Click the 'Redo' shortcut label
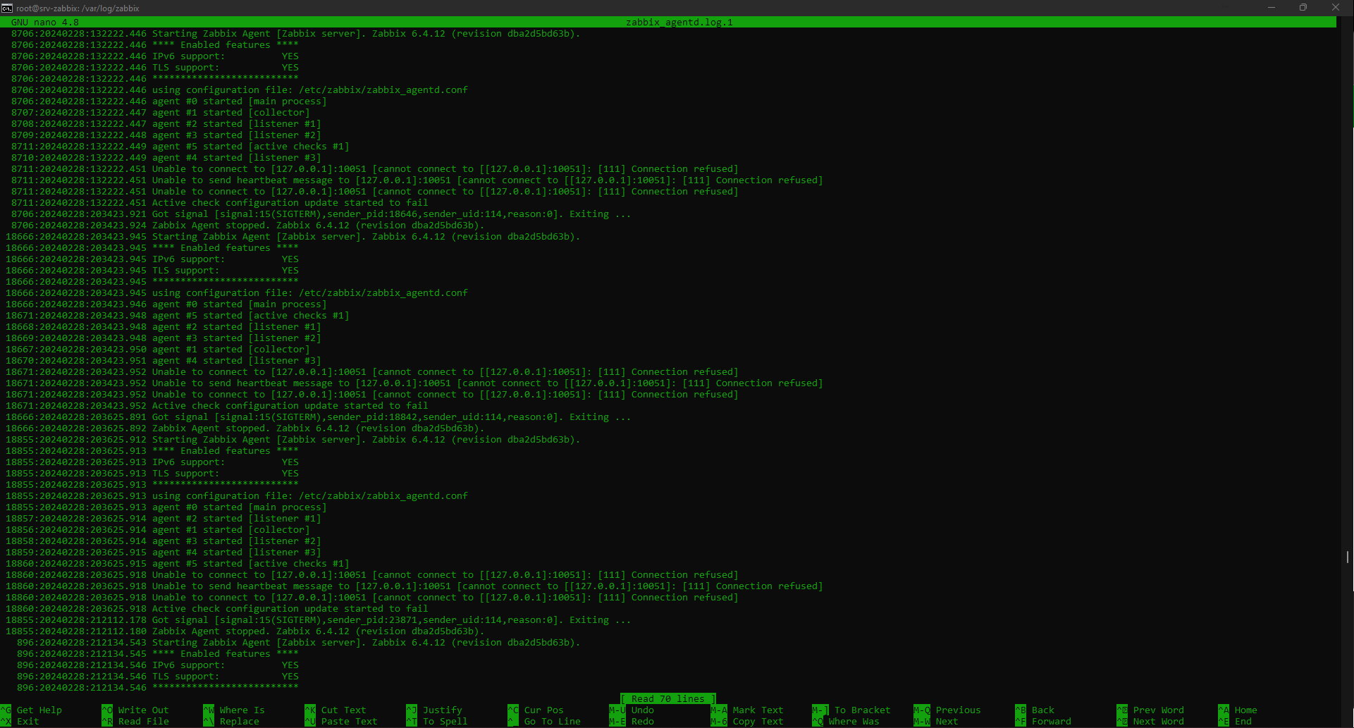The height and width of the screenshot is (728, 1354). (x=643, y=722)
